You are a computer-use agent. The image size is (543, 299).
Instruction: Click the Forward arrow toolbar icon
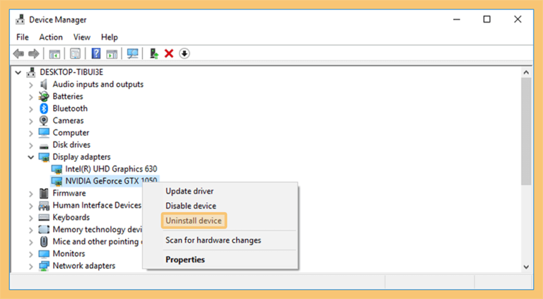point(34,54)
